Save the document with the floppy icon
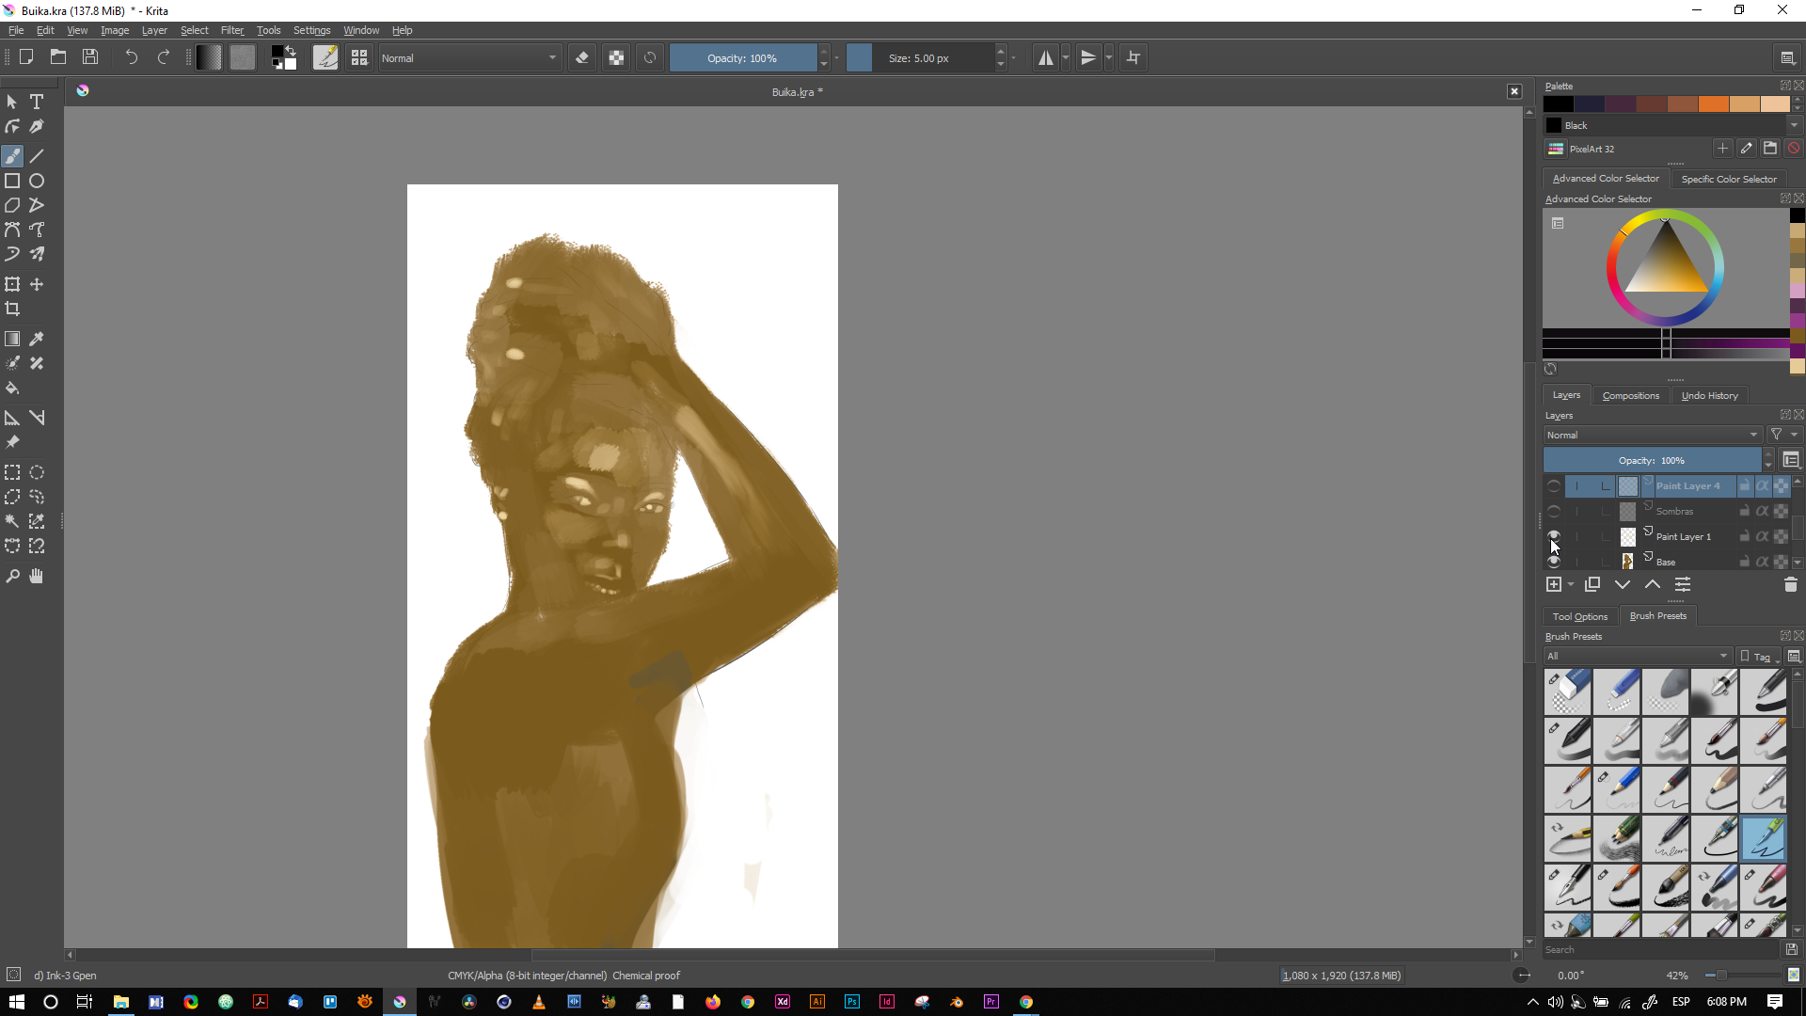The image size is (1806, 1016). 90,57
